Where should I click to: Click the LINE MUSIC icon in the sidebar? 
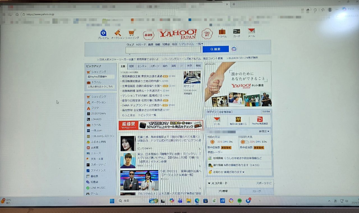tap(88, 188)
